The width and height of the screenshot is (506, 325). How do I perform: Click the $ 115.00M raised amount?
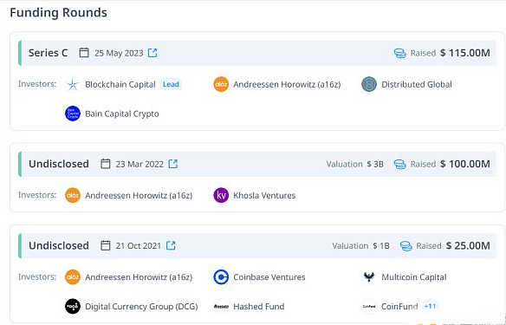click(465, 53)
